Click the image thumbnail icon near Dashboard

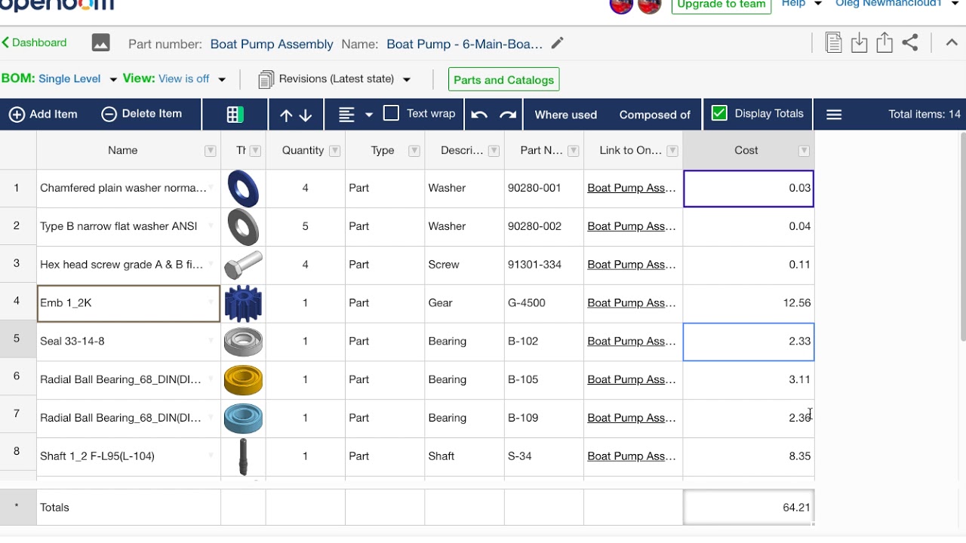point(100,43)
